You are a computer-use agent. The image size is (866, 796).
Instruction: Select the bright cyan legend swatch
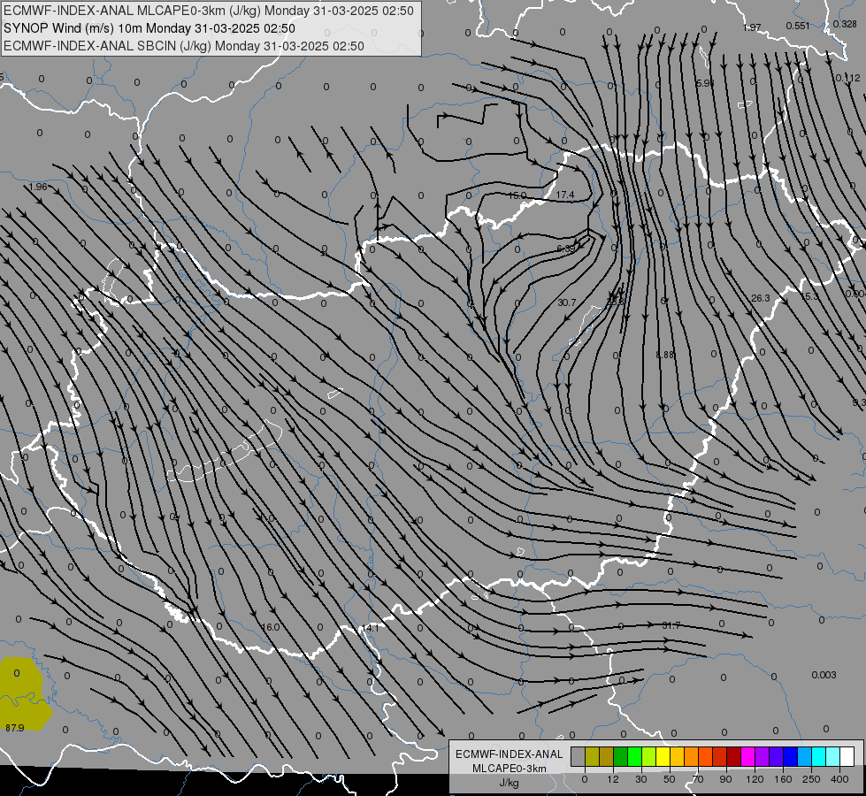tap(818, 756)
